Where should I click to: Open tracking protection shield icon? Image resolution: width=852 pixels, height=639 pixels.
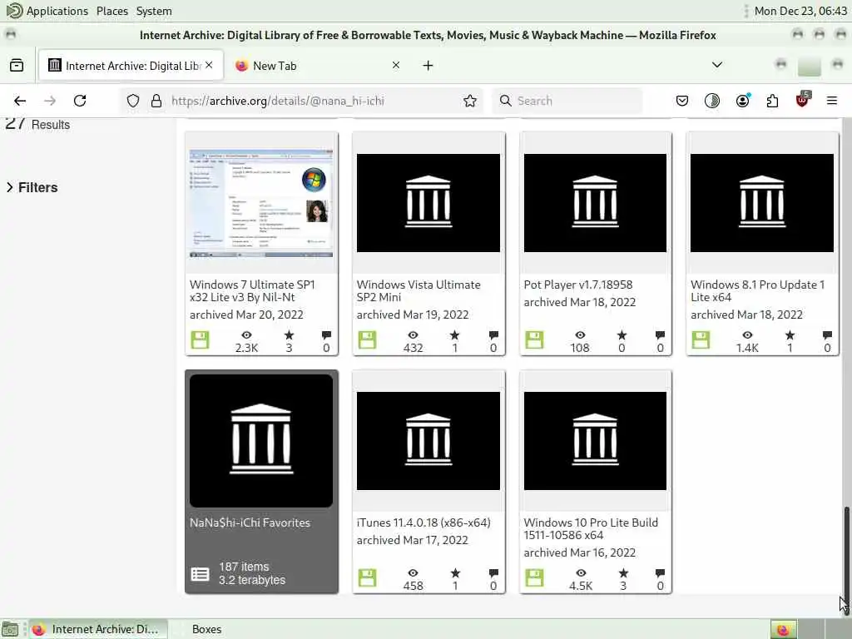coord(133,101)
